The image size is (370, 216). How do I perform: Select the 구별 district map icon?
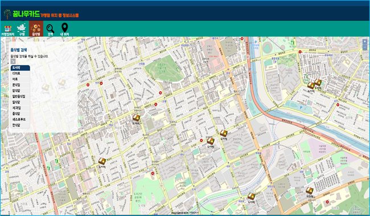[22, 30]
